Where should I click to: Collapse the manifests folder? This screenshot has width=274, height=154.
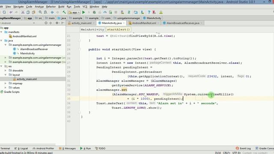click(1, 32)
